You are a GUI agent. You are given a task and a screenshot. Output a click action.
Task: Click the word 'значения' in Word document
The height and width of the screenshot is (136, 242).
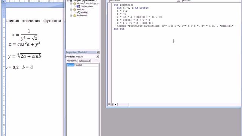pyautogui.click(x=31, y=20)
